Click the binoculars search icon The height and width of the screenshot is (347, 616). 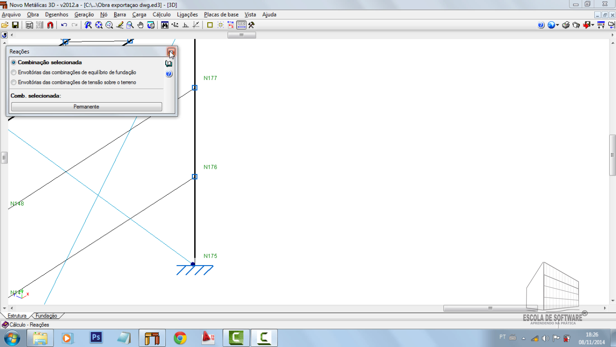point(165,25)
